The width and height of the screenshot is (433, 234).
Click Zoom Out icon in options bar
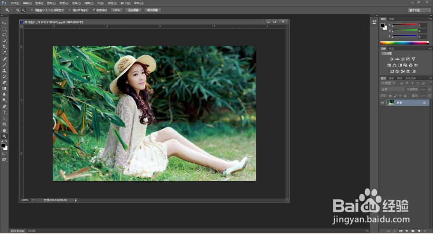pyautogui.click(x=23, y=10)
